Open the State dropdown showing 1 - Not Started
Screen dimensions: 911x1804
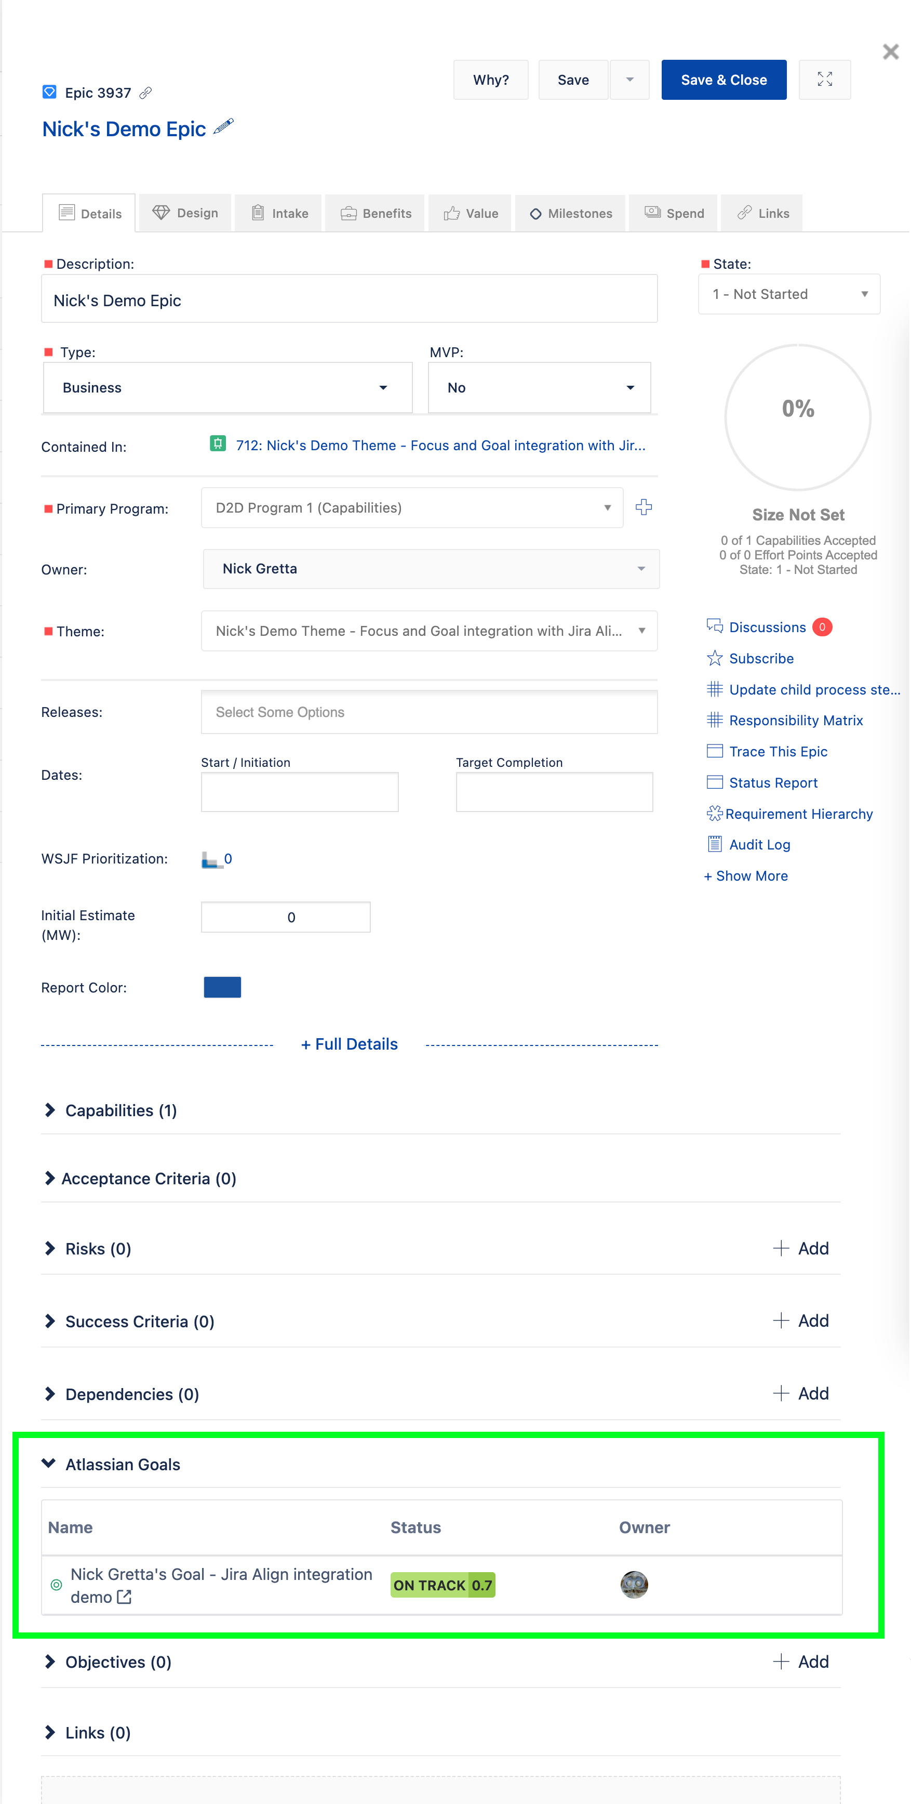click(788, 294)
